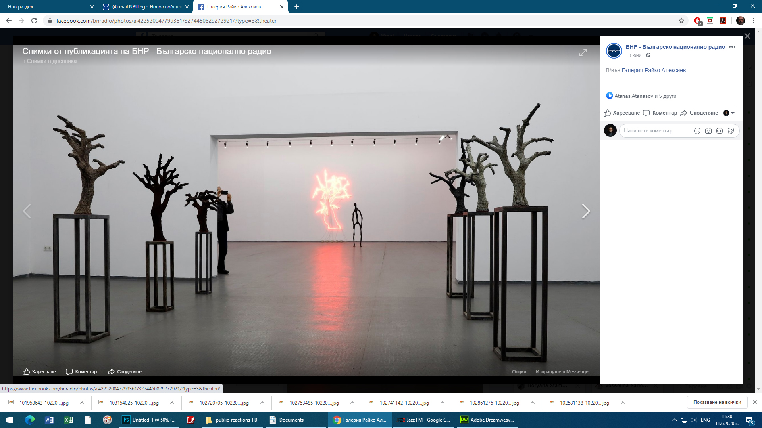Open post options three-dot menu
The width and height of the screenshot is (762, 428).
click(x=732, y=47)
